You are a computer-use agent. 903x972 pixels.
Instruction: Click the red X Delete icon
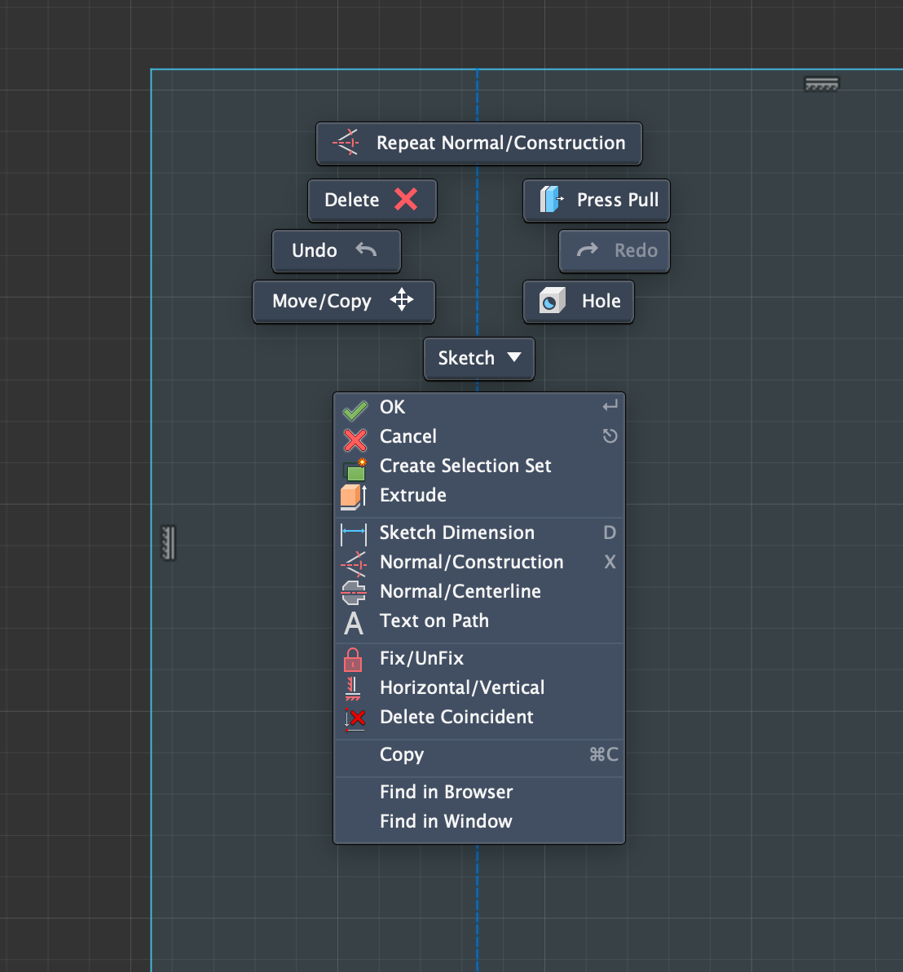point(406,200)
